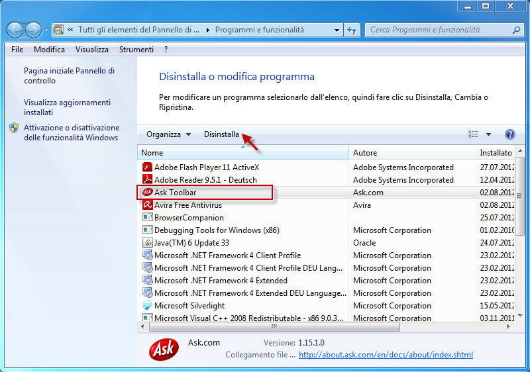
Task: Click the down arrow of vertical scrollbar
Action: coord(520,316)
